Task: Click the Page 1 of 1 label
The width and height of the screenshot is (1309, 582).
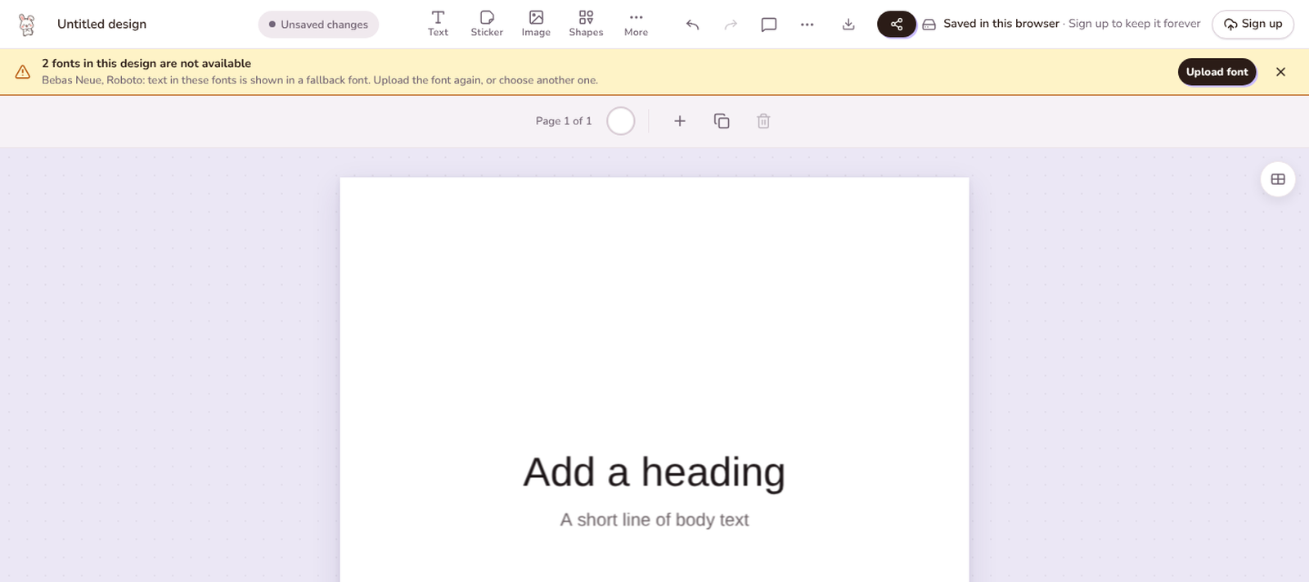Action: click(x=564, y=121)
